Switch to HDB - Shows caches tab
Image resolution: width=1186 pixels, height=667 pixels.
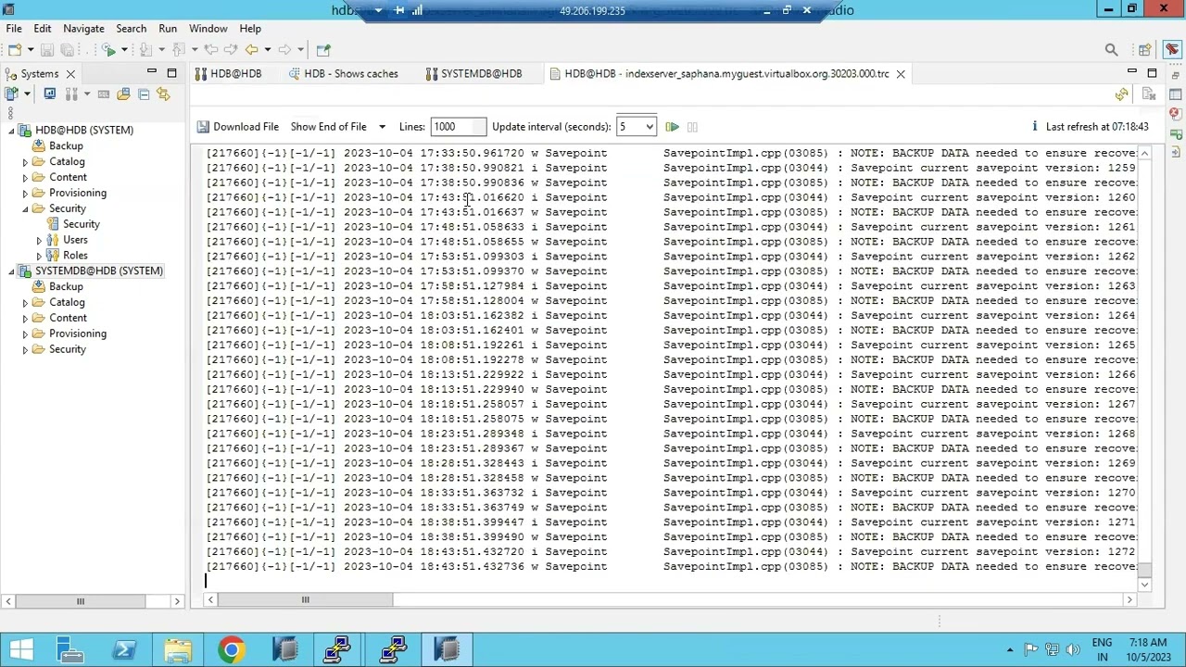(x=344, y=74)
